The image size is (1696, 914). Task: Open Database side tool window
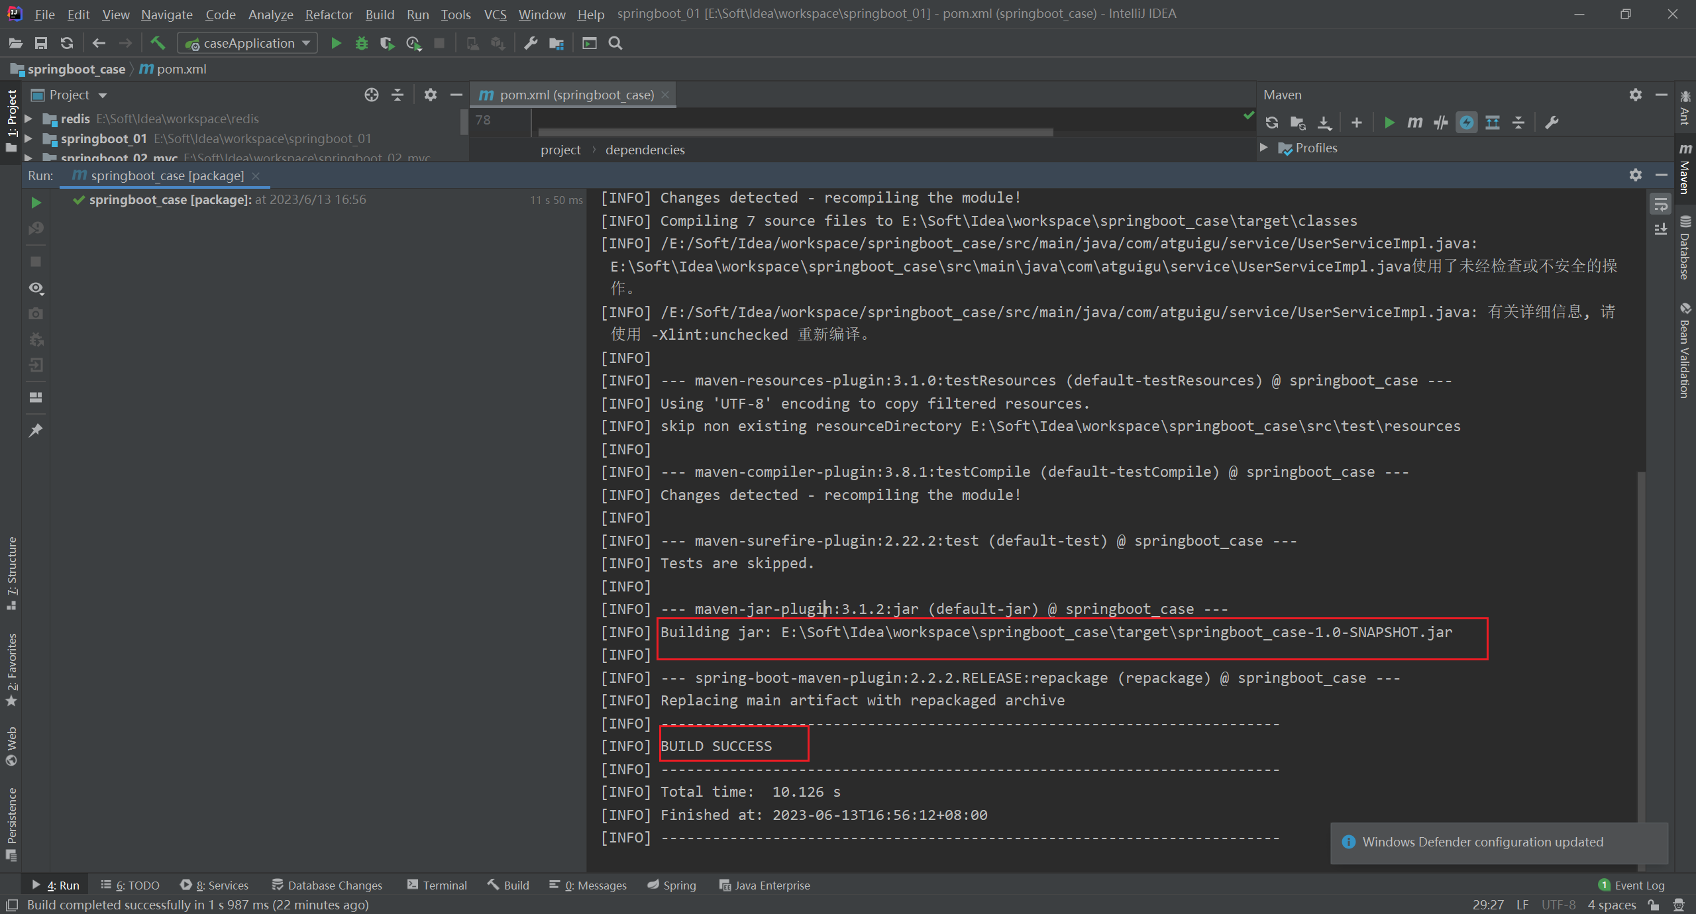1685,247
